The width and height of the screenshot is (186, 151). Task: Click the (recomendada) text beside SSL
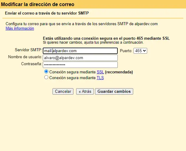coord(119,72)
